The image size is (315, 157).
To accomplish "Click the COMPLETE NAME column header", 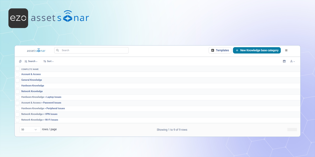I will tap(30, 69).
